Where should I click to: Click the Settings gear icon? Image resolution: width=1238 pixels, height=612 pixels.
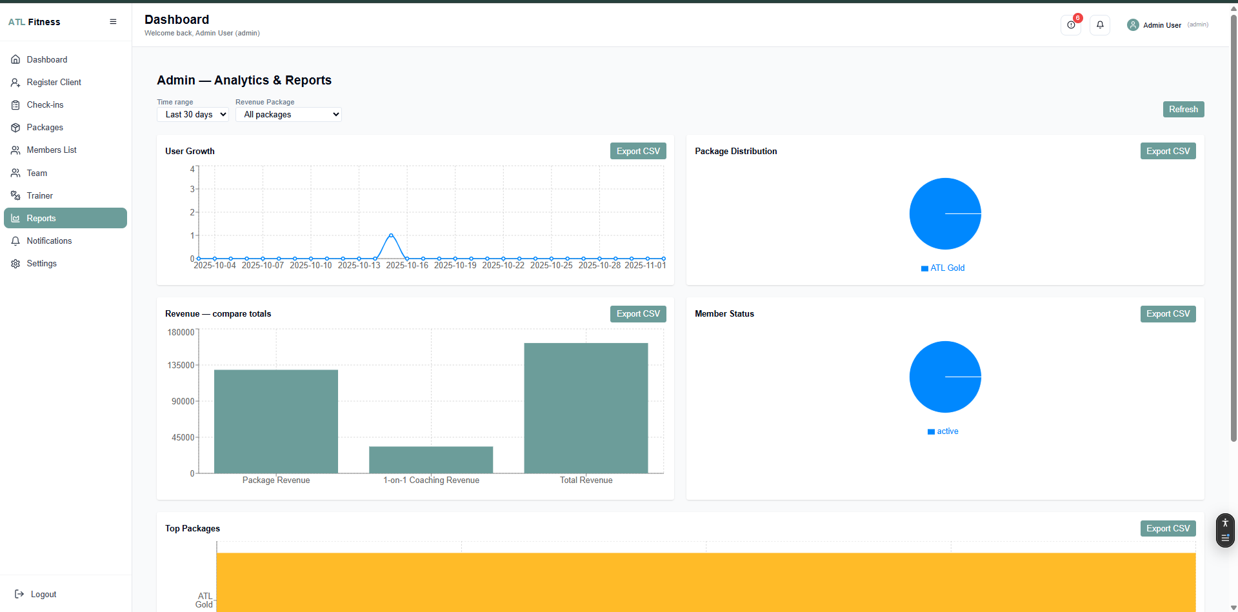point(15,264)
